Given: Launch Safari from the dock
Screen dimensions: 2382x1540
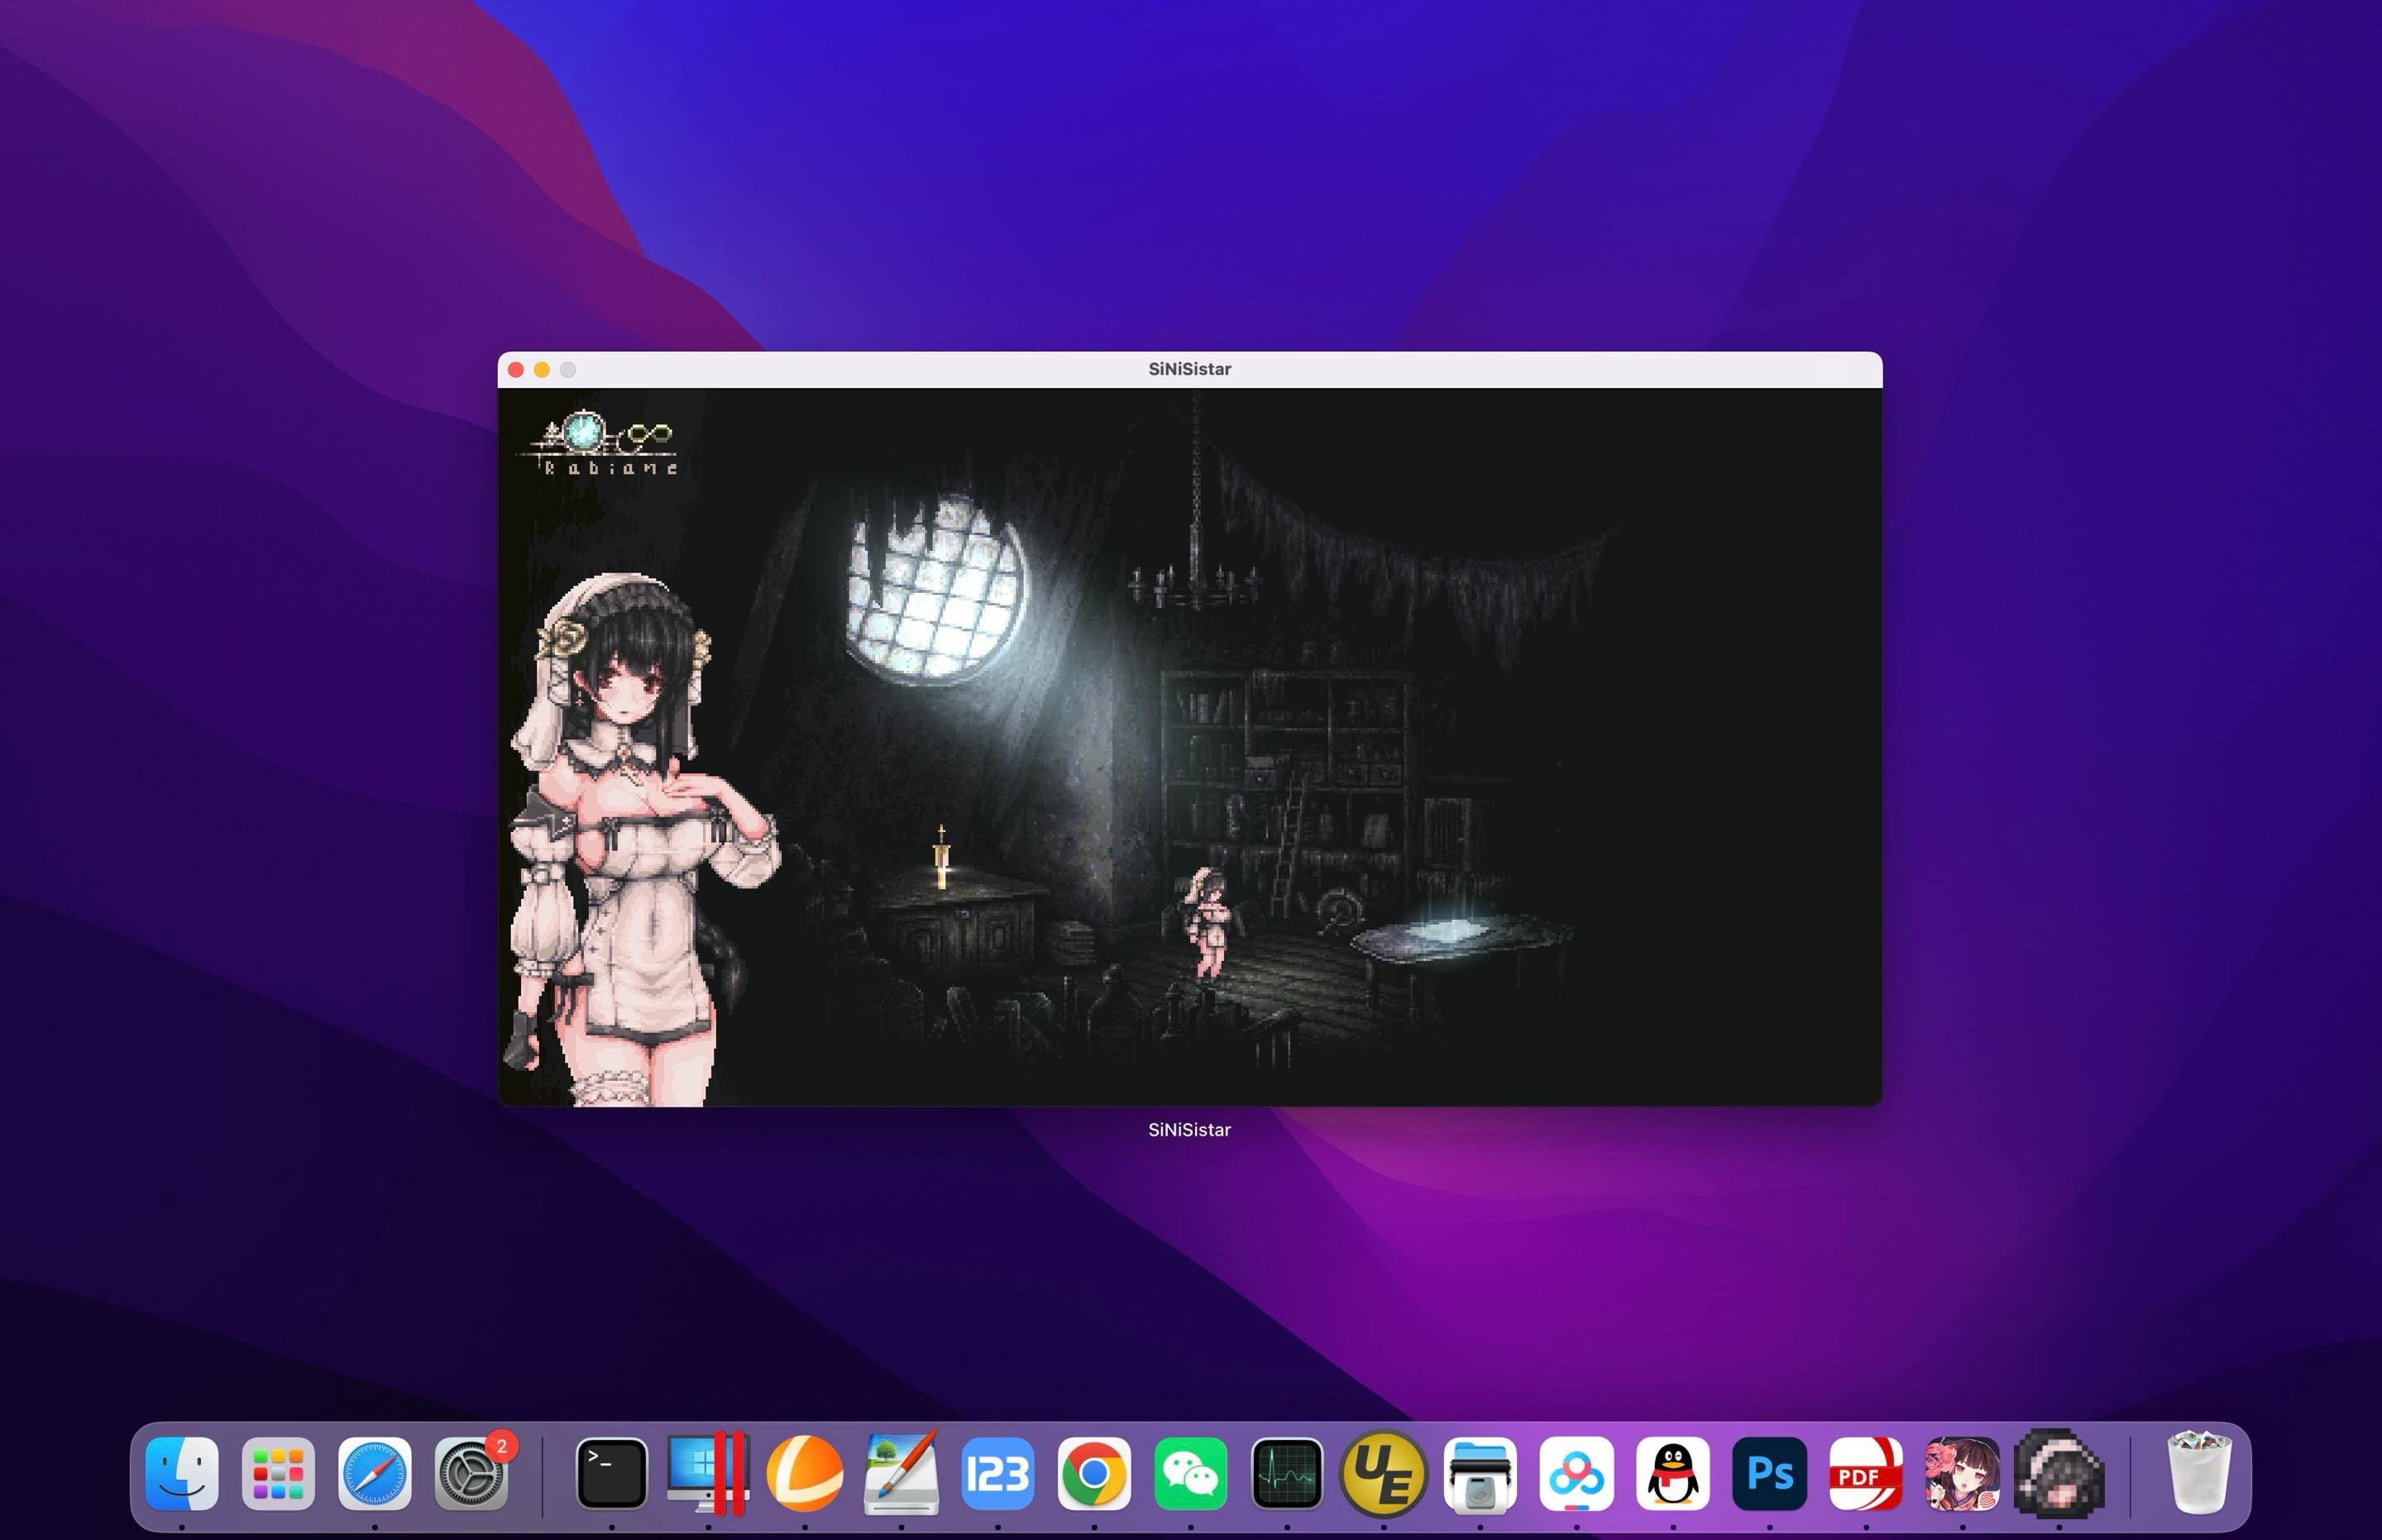Looking at the screenshot, I should (x=375, y=1474).
